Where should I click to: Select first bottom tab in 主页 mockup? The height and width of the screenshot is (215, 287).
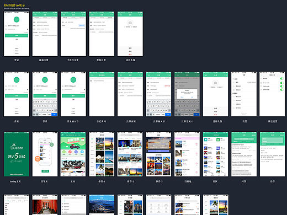63,174
